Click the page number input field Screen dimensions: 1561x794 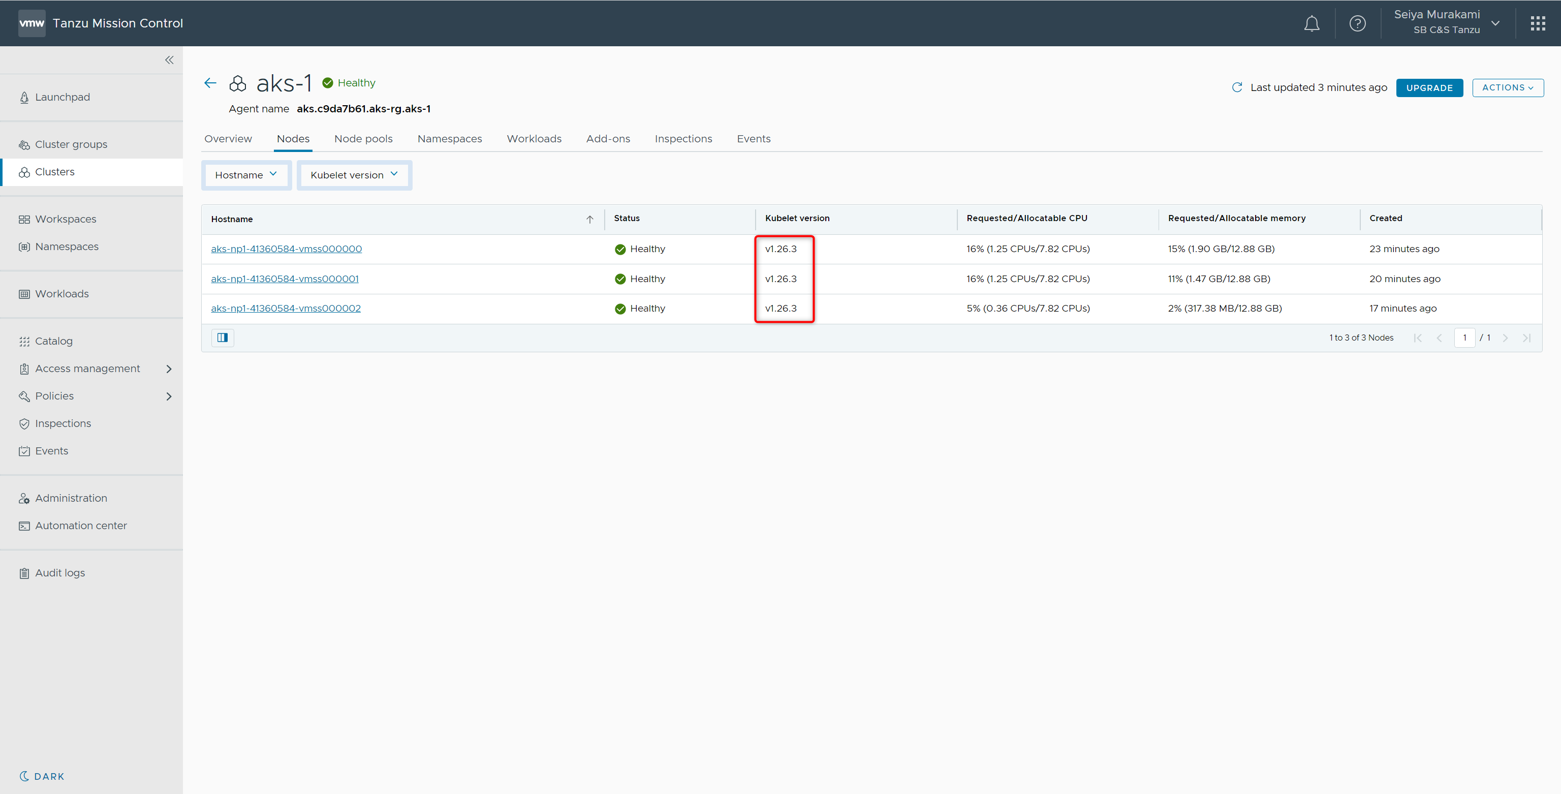(1463, 338)
